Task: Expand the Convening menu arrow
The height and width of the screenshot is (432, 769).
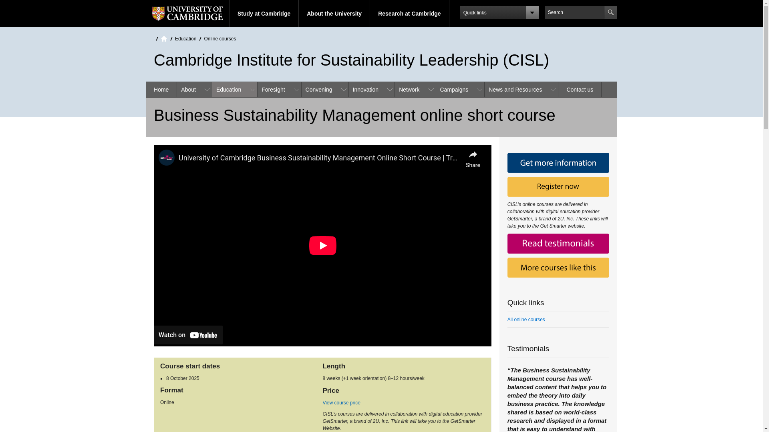Action: 344,90
